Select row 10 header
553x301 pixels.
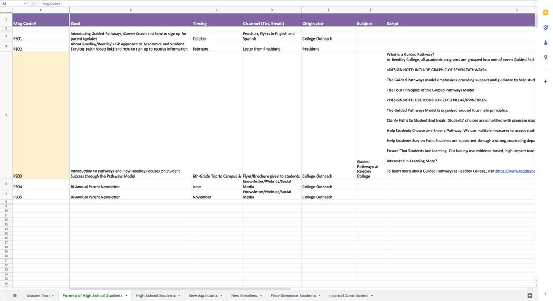6,211
